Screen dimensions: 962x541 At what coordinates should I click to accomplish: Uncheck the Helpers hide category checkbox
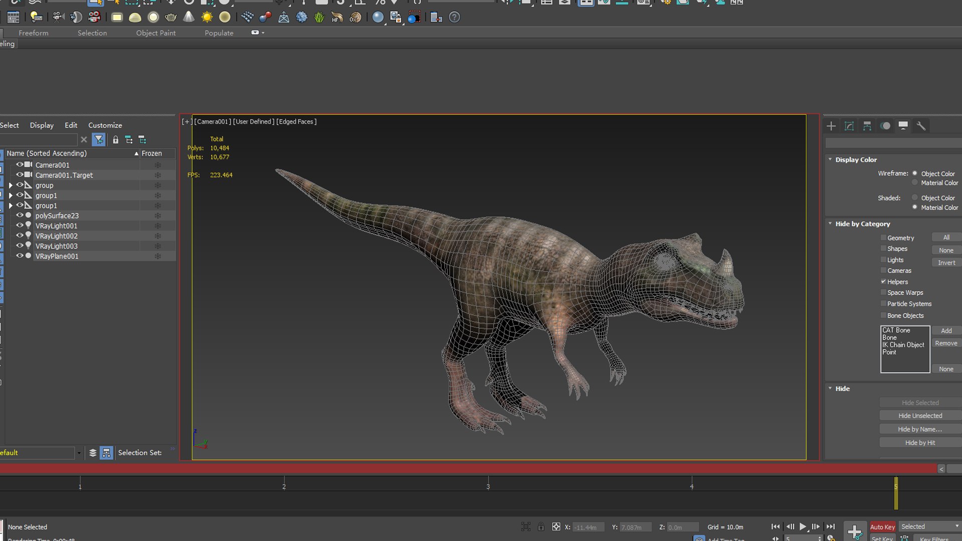tap(883, 282)
